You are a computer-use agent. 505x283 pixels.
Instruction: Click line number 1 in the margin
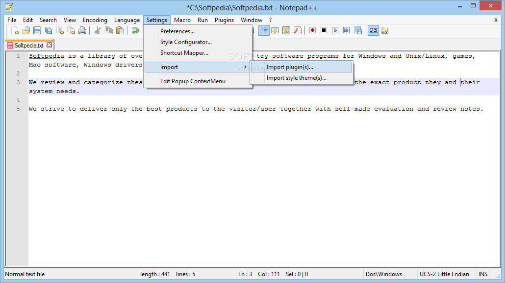click(x=18, y=56)
